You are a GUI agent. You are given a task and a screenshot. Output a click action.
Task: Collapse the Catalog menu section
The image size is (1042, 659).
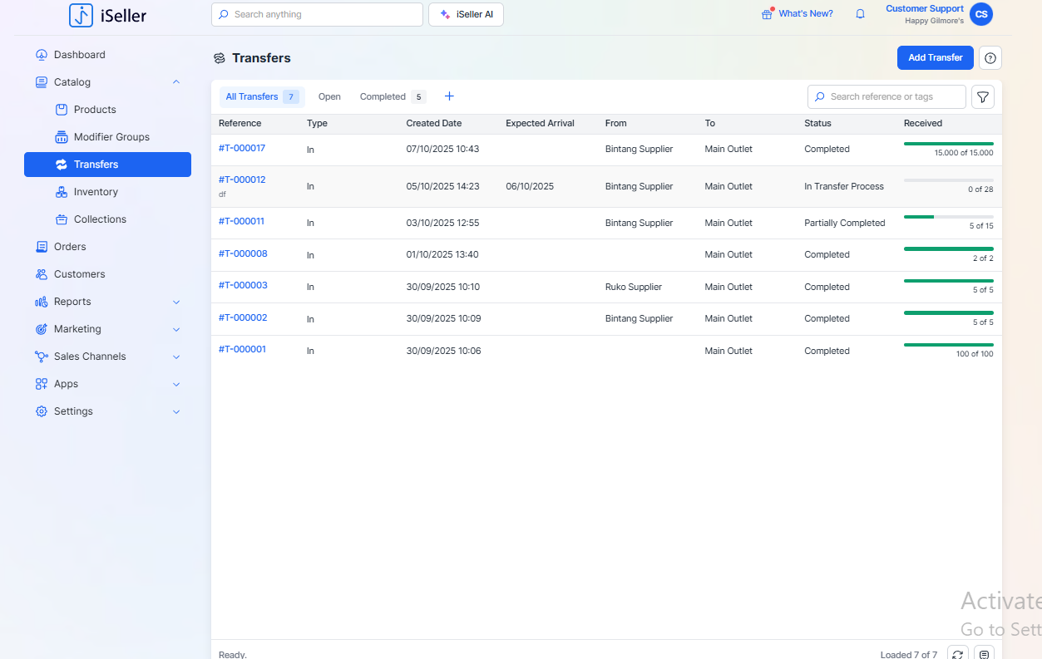[x=175, y=82]
